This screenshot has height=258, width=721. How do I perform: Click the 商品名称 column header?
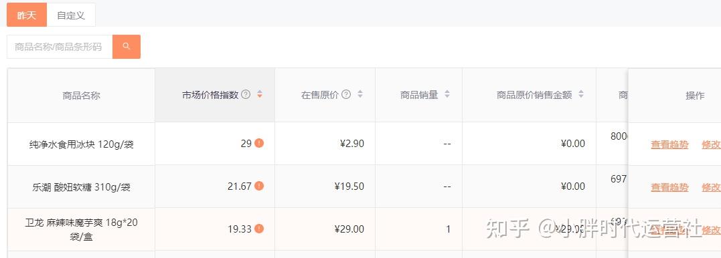82,96
